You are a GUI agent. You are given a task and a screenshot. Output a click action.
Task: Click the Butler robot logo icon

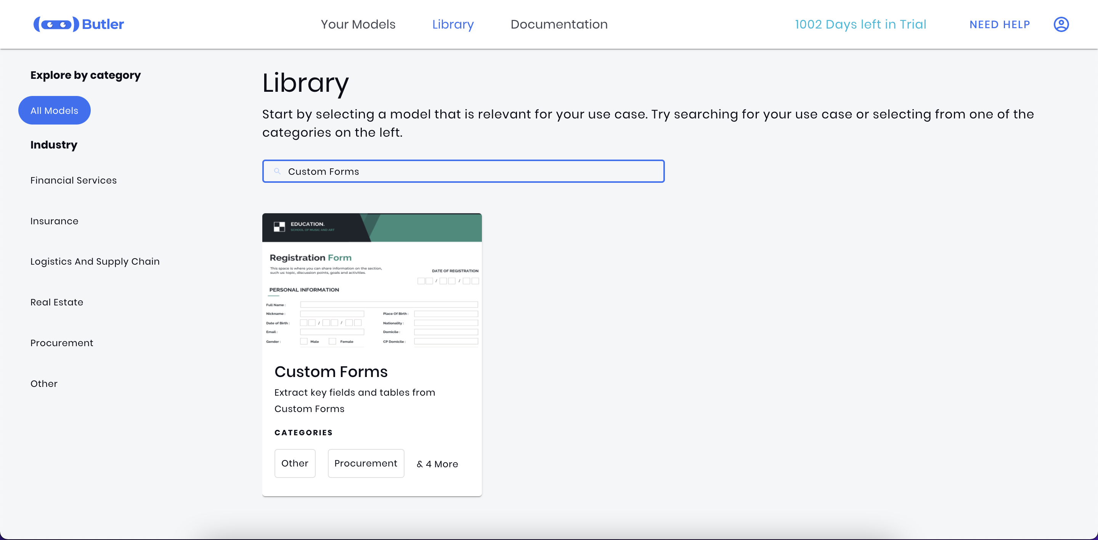[56, 24]
